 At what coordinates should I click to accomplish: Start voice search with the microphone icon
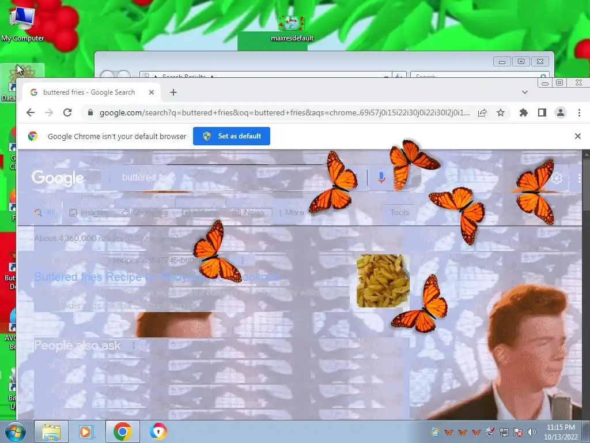point(381,178)
